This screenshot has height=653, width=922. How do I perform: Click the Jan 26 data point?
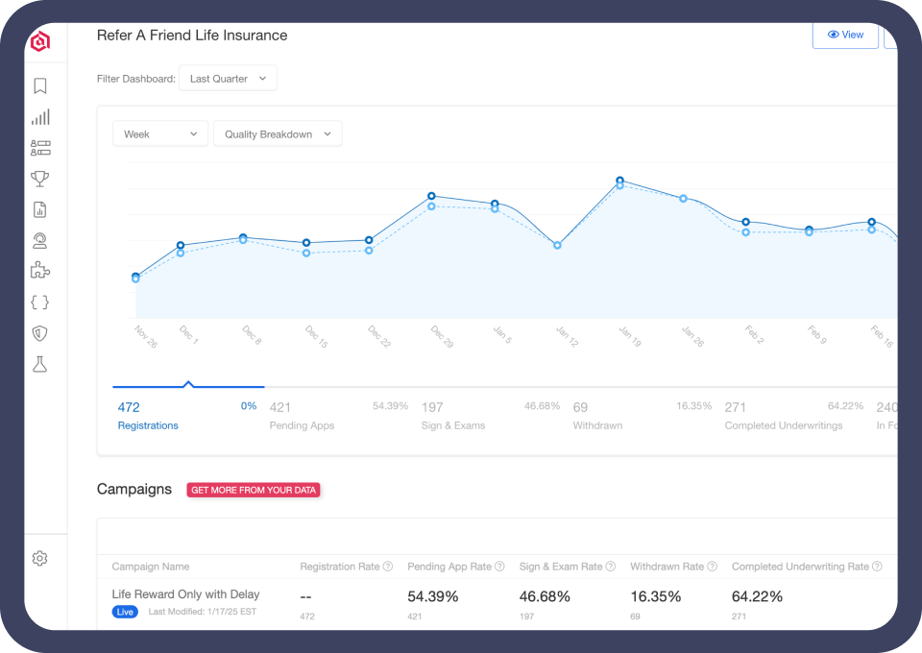683,199
